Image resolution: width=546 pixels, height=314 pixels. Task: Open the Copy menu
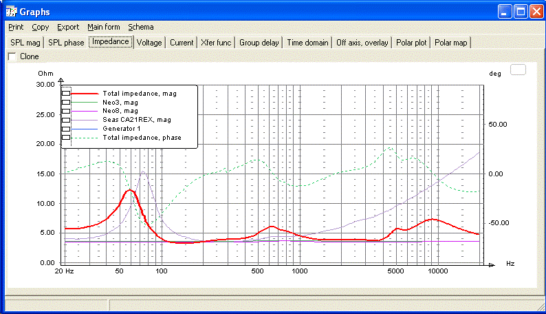[41, 27]
